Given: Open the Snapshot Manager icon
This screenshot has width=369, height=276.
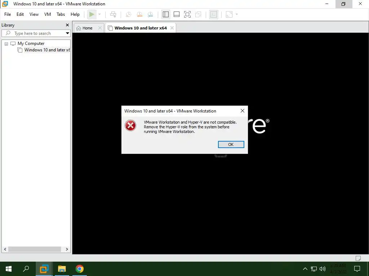Looking at the screenshot, I should [x=150, y=14].
